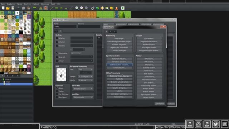The height and width of the screenshot is (129, 229).
Task: Enable the Akteur condition checkbox
Action: click(57, 61)
